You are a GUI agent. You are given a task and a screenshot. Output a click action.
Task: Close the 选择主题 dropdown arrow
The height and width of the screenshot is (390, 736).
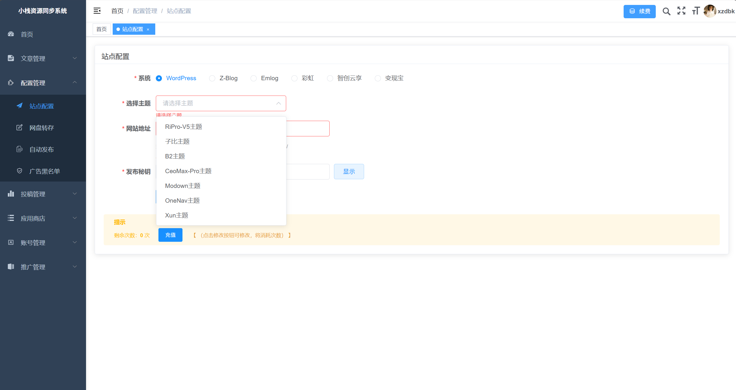point(278,103)
